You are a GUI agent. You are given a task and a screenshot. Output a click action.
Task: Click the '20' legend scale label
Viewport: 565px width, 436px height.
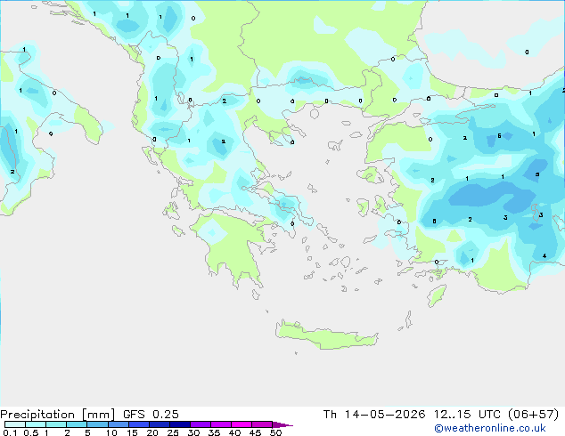tap(152, 432)
